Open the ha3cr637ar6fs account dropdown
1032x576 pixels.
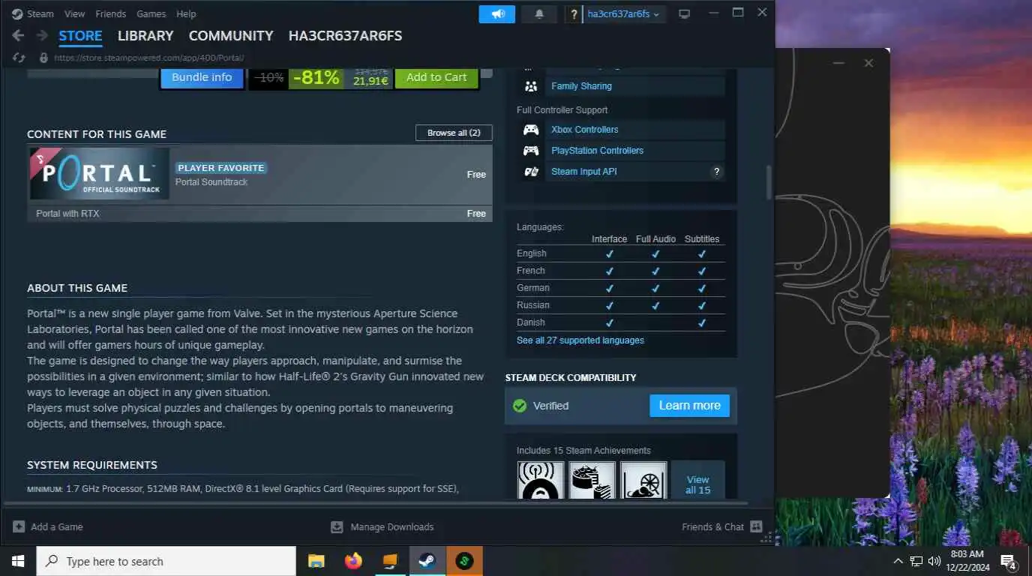pos(624,13)
